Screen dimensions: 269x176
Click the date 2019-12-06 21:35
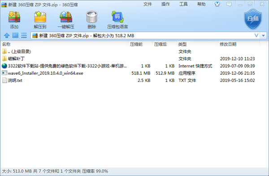(x=238, y=73)
